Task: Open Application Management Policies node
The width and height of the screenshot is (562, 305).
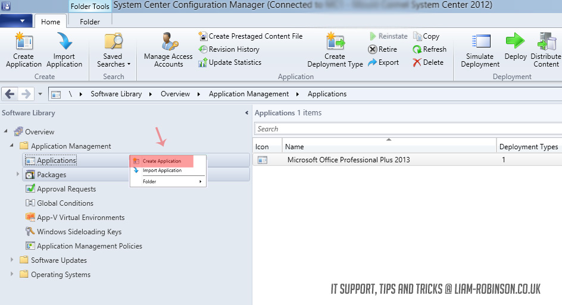Action: [90, 246]
